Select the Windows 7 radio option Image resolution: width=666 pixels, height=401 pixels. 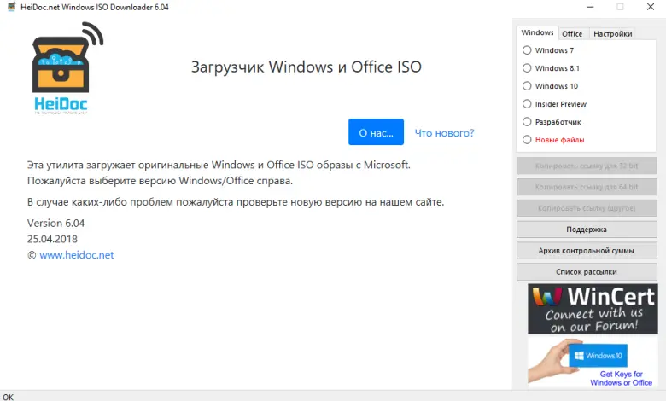click(527, 50)
